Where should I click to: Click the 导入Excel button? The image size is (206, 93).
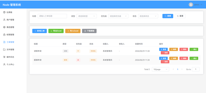pos(73,31)
